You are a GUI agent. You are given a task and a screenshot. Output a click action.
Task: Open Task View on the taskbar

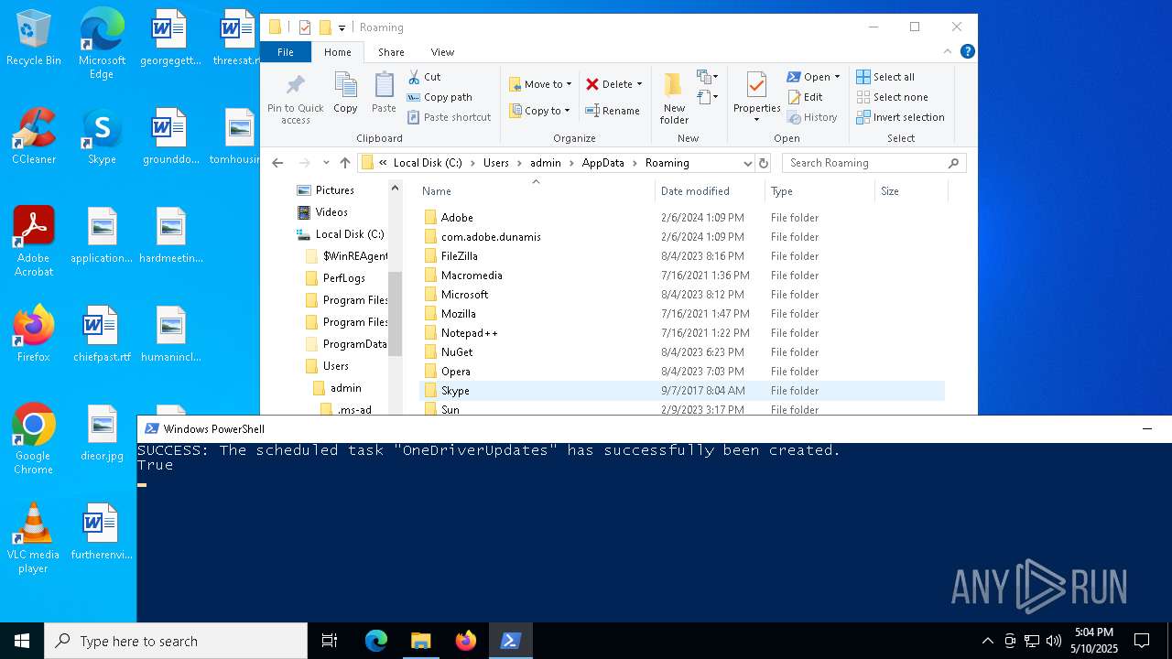[330, 641]
